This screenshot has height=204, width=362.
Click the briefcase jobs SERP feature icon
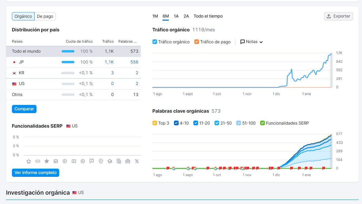pyautogui.click(x=128, y=161)
